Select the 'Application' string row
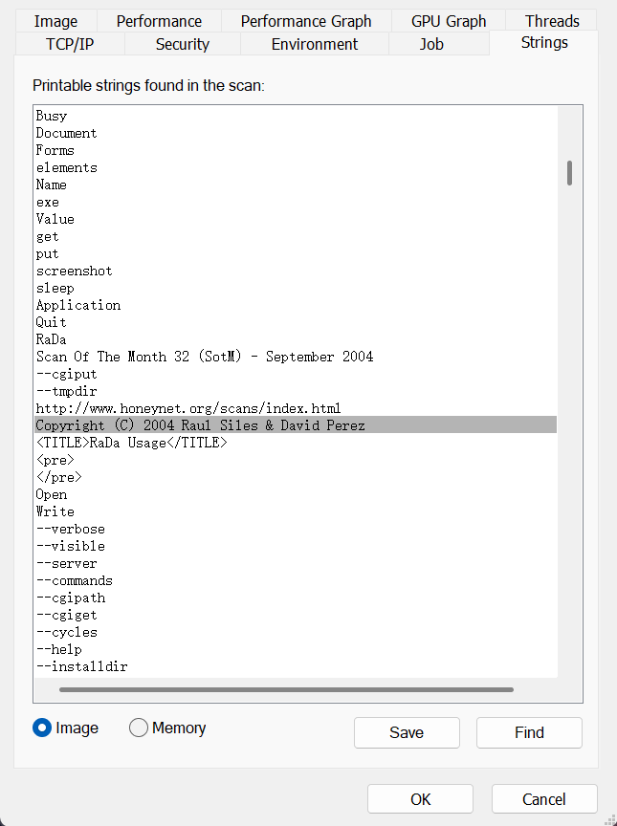This screenshot has width=617, height=826. (x=296, y=305)
